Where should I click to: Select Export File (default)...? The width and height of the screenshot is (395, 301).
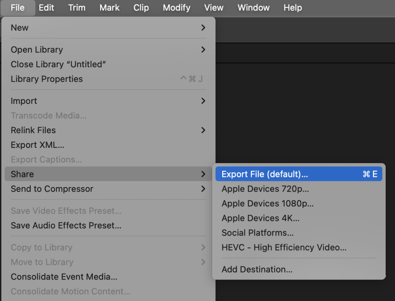pos(299,174)
